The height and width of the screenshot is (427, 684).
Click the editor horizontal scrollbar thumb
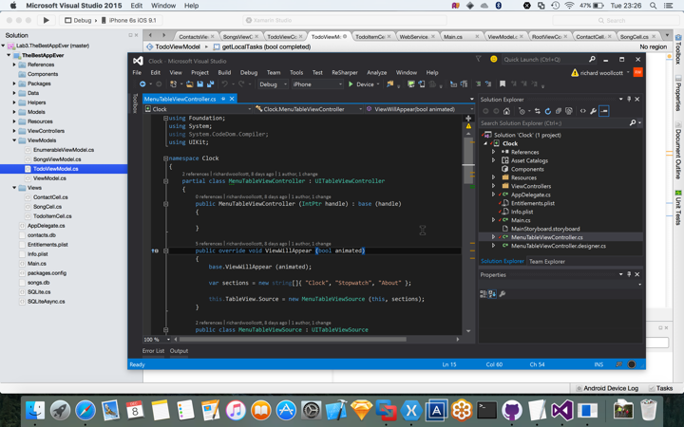tap(293, 339)
